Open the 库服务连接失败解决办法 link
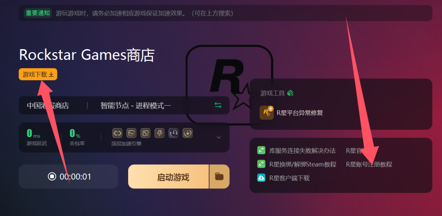The height and width of the screenshot is (216, 442). point(302,150)
